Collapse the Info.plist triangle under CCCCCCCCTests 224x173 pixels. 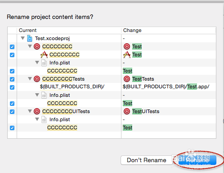coord(37,95)
